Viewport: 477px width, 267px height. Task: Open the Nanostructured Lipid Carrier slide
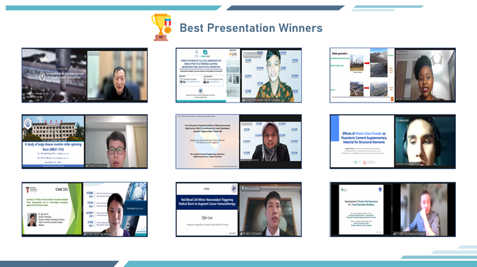pyautogui.click(x=208, y=141)
